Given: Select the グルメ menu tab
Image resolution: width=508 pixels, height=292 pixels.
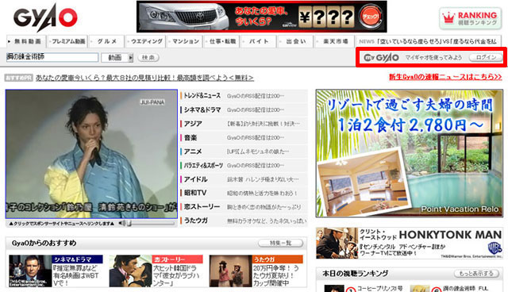Looking at the screenshot, I should tap(106, 41).
